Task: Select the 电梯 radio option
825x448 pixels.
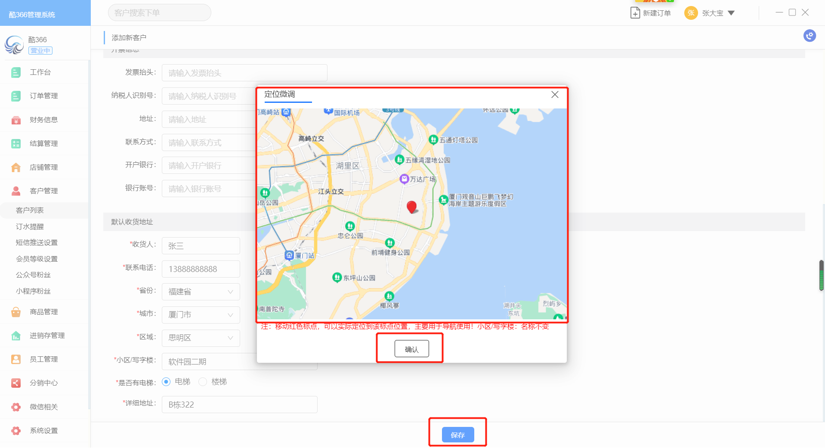Action: (x=166, y=382)
